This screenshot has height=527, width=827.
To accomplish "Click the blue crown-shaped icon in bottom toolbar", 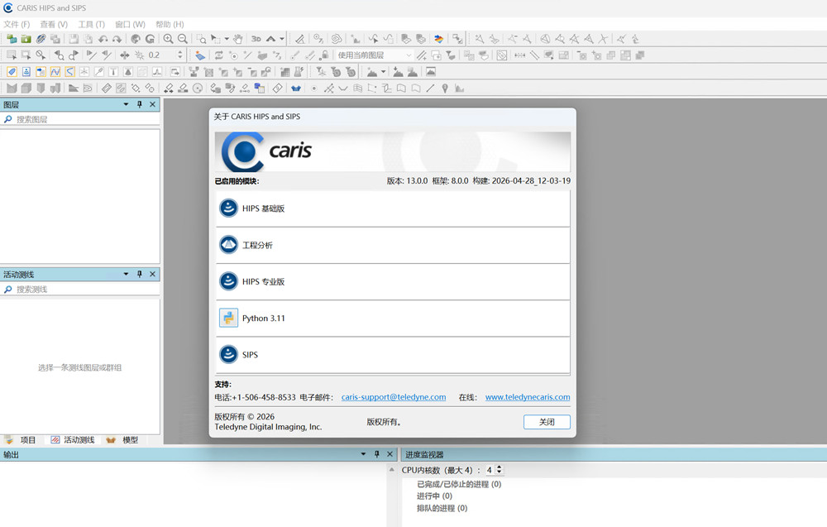I will coord(296,88).
